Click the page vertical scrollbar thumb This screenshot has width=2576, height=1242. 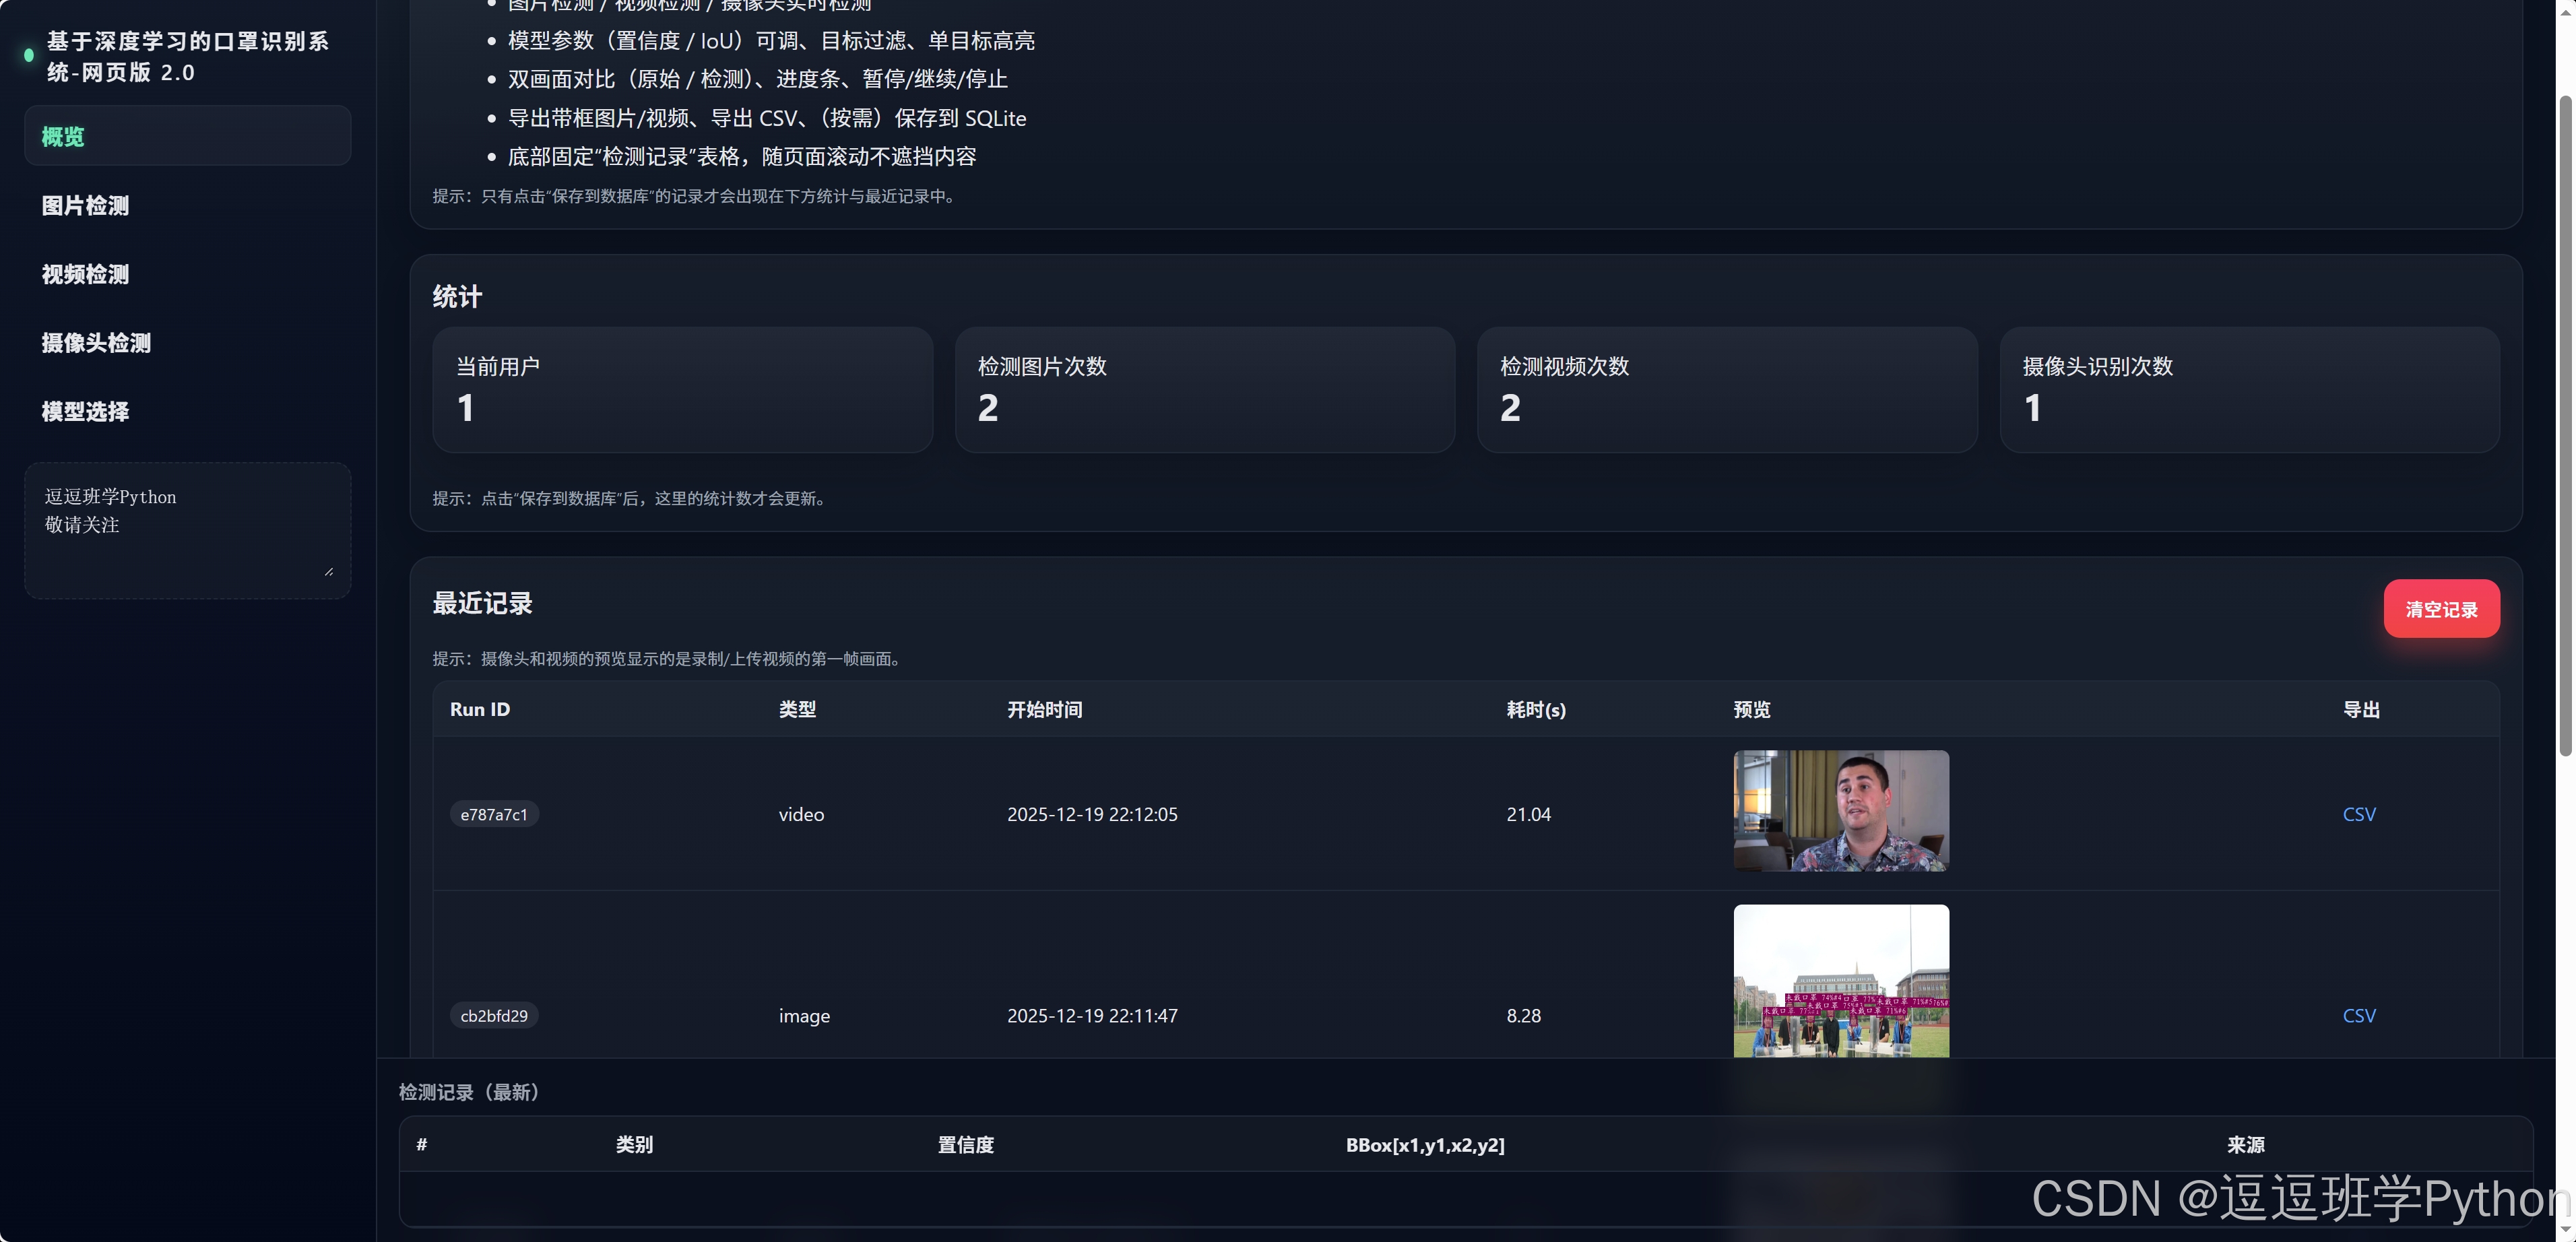2564,425
